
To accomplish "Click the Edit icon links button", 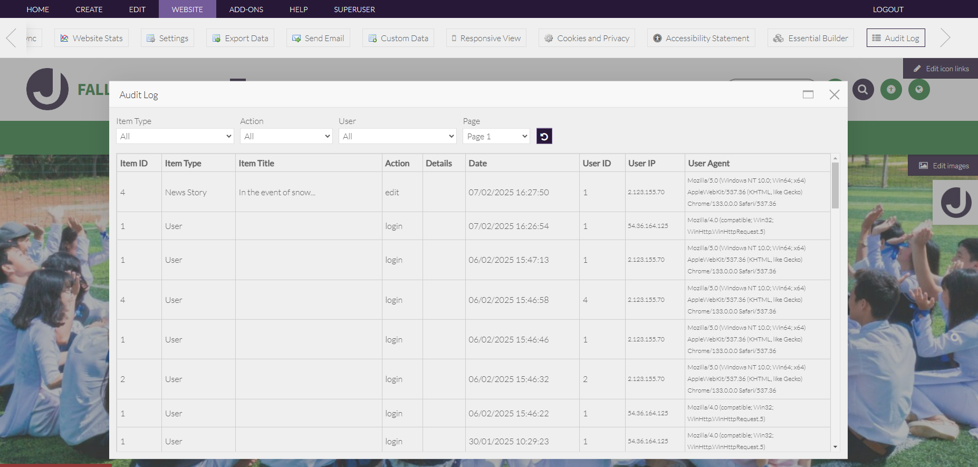I will click(941, 69).
